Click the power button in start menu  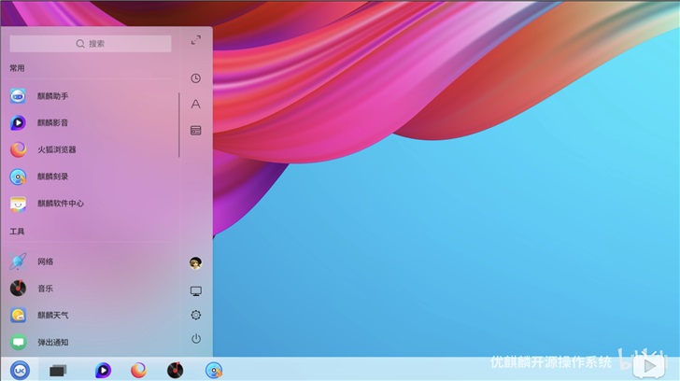[x=195, y=339]
